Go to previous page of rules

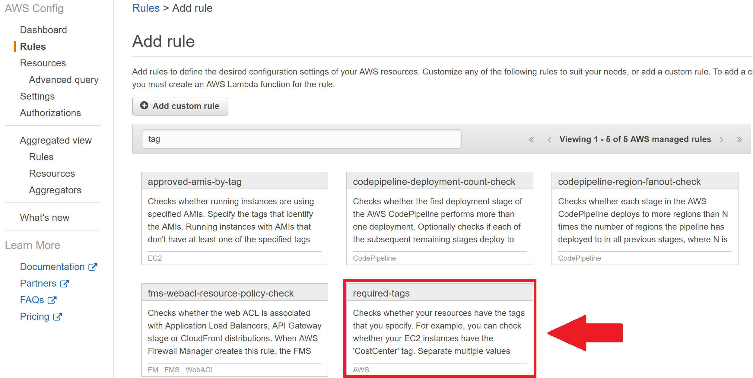[x=549, y=140]
